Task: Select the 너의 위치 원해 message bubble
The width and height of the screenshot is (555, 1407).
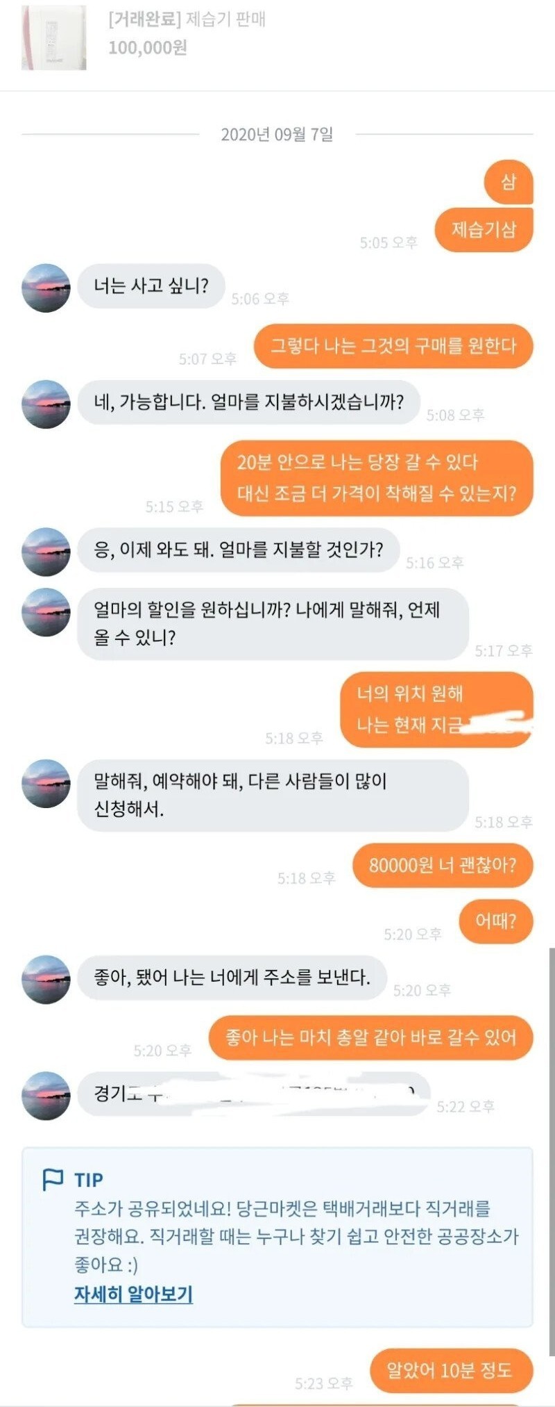Action: [x=436, y=709]
